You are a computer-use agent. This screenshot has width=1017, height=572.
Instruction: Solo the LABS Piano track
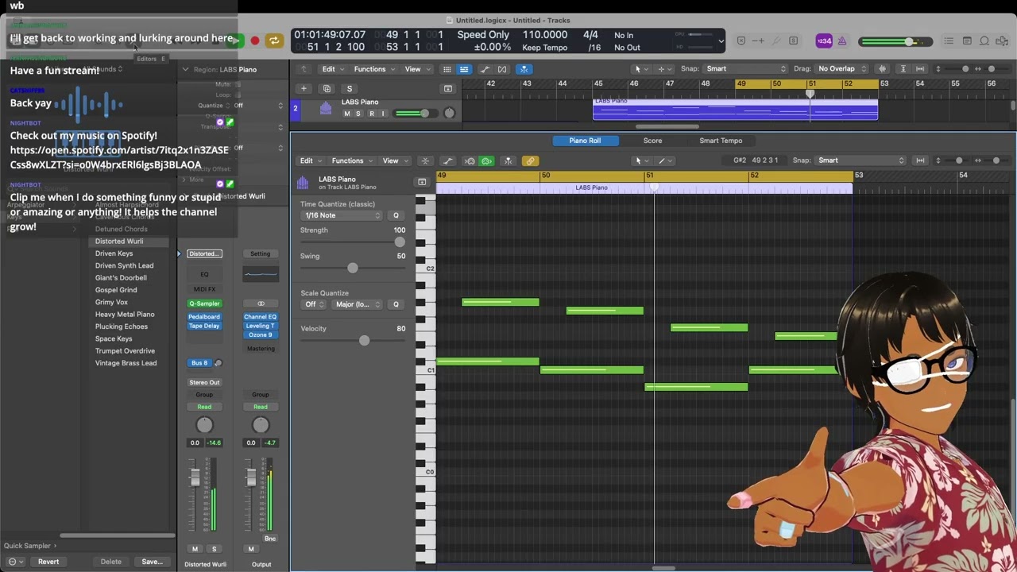tap(358, 114)
